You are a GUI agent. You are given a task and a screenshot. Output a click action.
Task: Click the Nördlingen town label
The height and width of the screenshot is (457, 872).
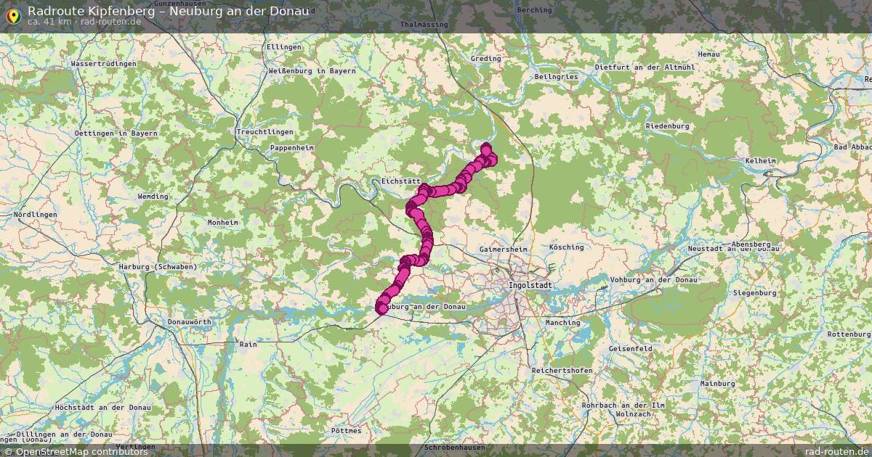point(36,215)
